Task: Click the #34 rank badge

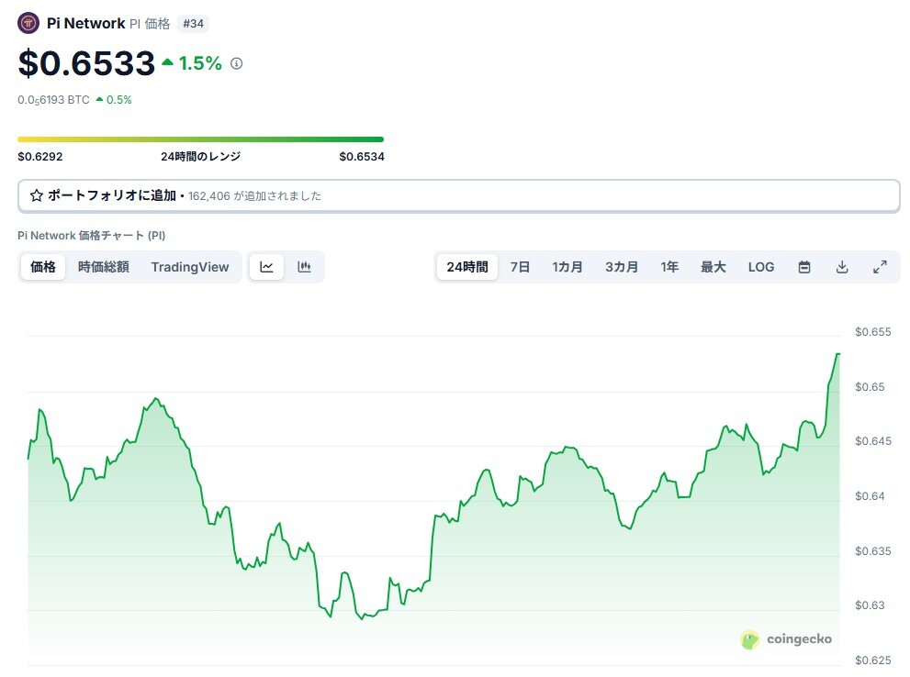Action: (x=193, y=24)
